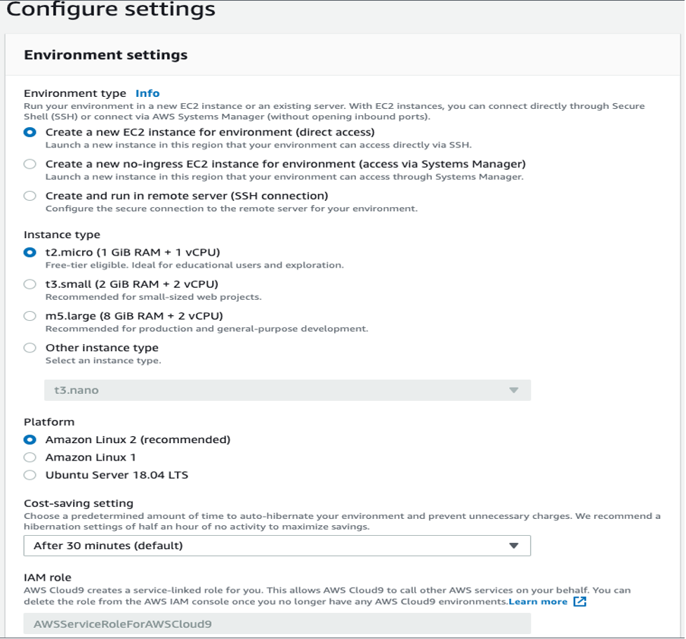Click the Environment settings section header

(x=105, y=53)
